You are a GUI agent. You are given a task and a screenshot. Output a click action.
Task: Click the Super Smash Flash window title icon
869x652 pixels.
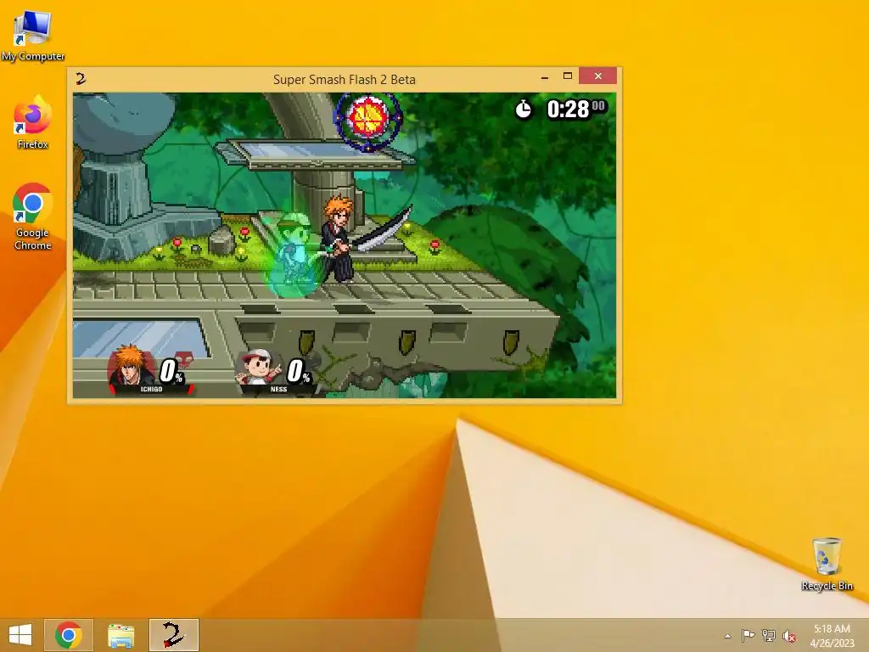(81, 79)
